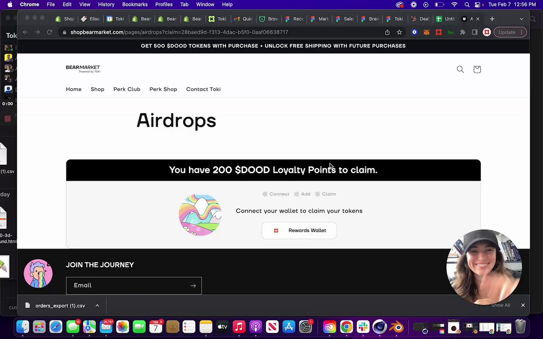The width and height of the screenshot is (543, 339).
Task: Go to the Shop nav link
Action: (97, 89)
